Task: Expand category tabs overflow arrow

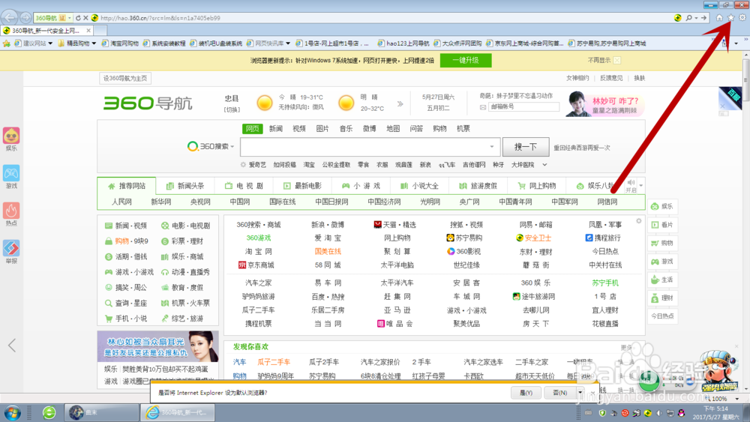Action: (641, 186)
